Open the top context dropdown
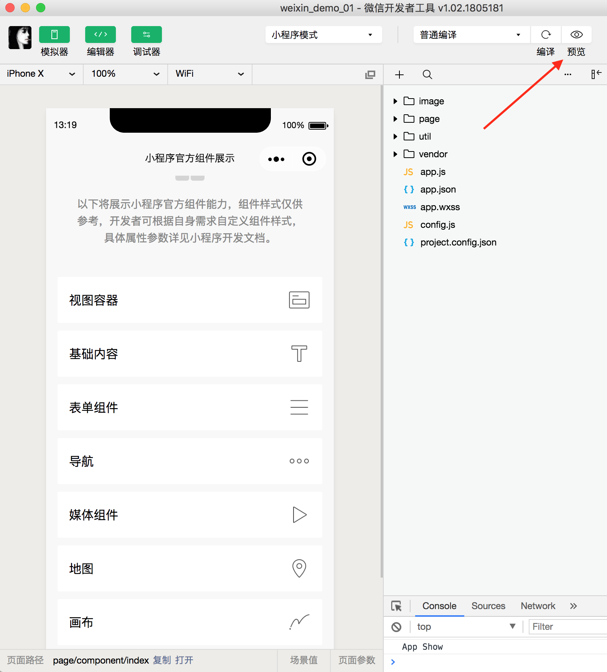This screenshot has height=672, width=607. [x=466, y=627]
